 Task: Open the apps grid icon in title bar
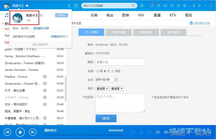(x=158, y=6)
